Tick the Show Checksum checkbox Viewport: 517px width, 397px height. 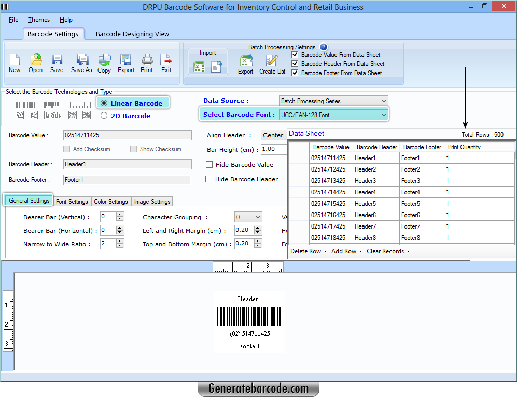tap(134, 149)
